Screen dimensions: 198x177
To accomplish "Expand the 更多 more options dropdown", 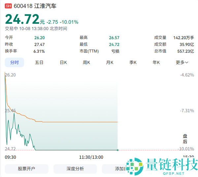I will pyautogui.click(x=182, y=62).
